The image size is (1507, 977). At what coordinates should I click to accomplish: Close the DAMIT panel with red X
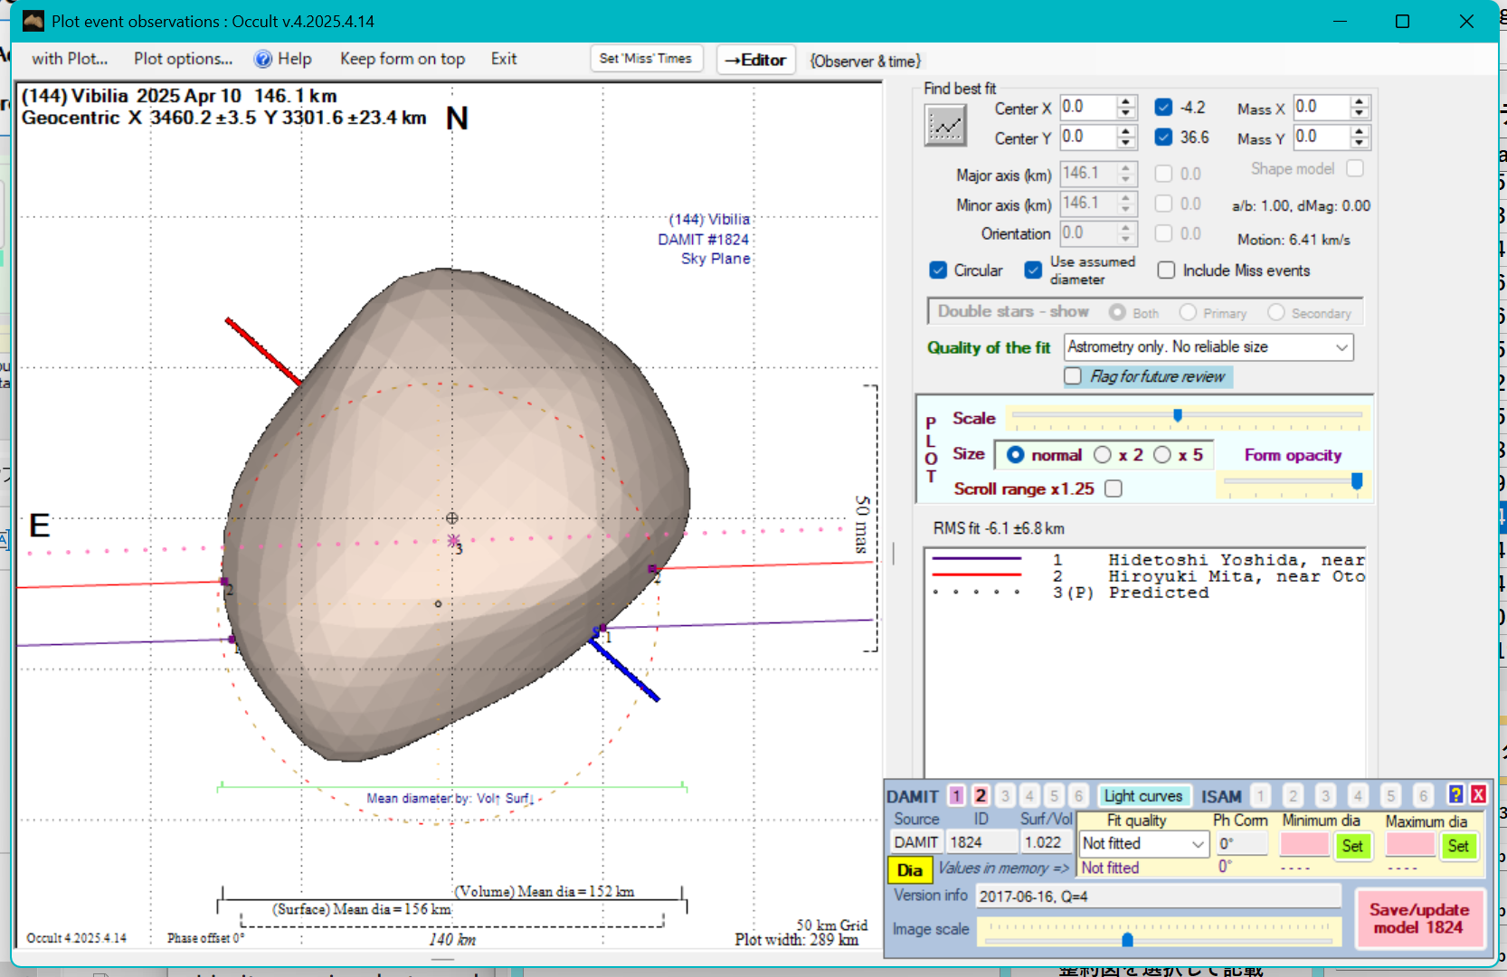pyautogui.click(x=1478, y=794)
